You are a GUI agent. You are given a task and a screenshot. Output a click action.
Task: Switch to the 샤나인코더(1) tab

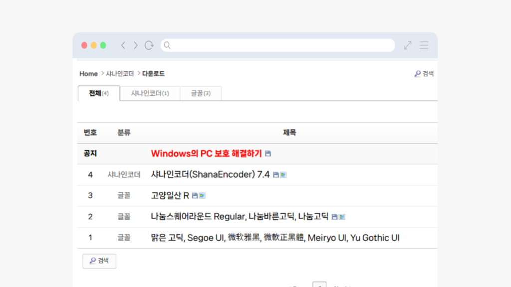(150, 93)
